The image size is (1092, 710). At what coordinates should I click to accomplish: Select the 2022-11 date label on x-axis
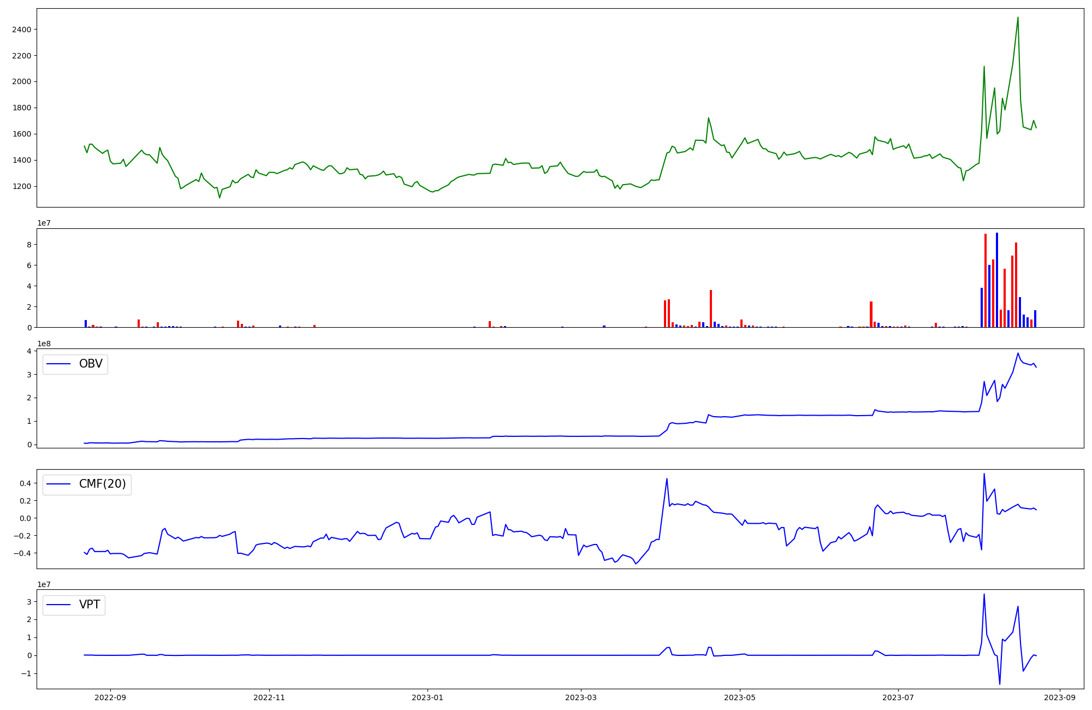[269, 697]
